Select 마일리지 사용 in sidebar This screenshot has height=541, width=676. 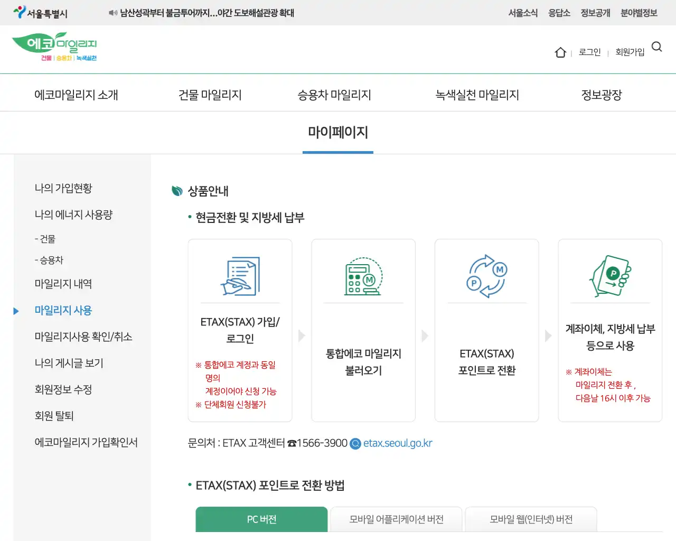(x=63, y=310)
